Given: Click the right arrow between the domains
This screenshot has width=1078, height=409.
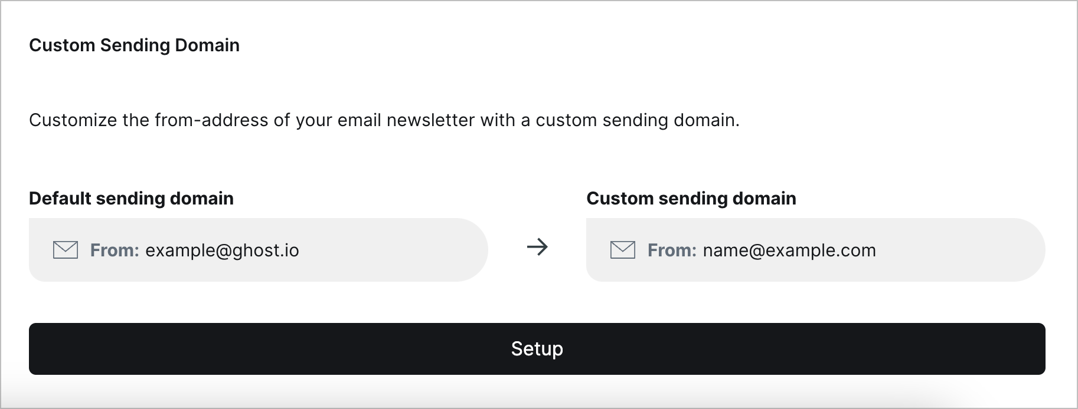Looking at the screenshot, I should 537,247.
